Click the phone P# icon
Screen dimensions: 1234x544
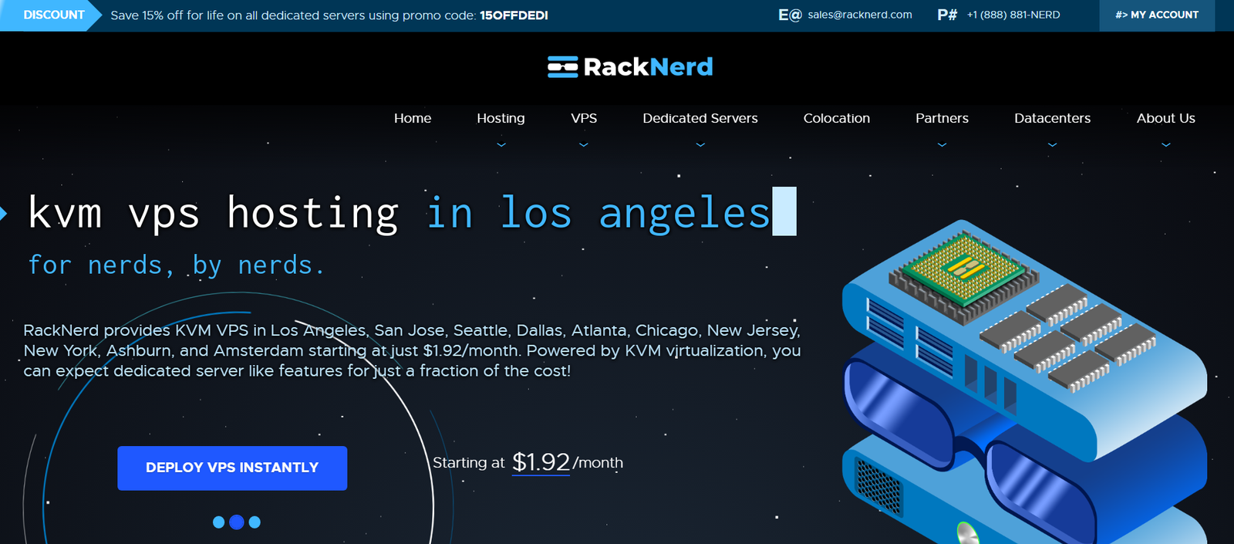947,15
